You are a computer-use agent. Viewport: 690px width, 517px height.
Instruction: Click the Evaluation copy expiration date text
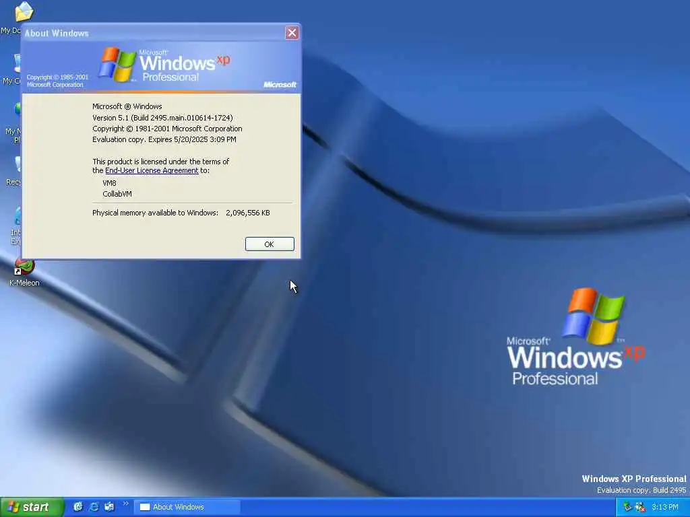pos(164,139)
